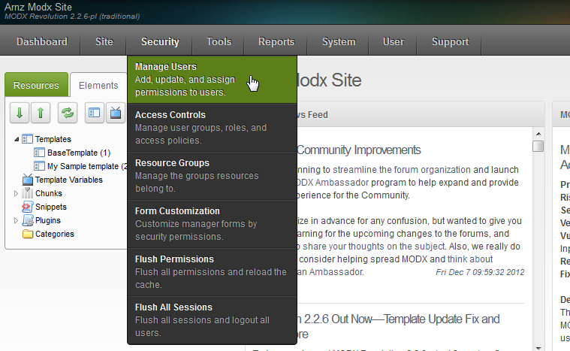
Task: Click the green refresh tree icon
Action: click(x=68, y=113)
